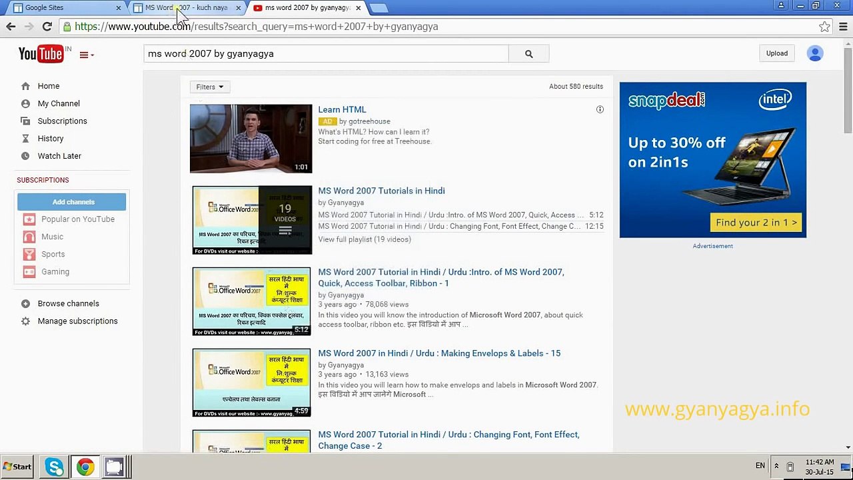853x480 pixels.
Task: Open the Intro. of MS Word 2007 video title
Action: (441, 277)
